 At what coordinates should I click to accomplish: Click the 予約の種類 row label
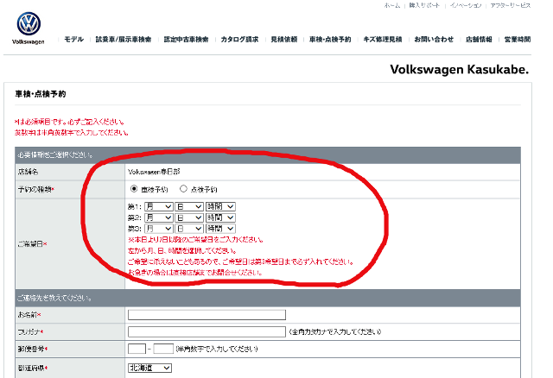tap(35, 190)
